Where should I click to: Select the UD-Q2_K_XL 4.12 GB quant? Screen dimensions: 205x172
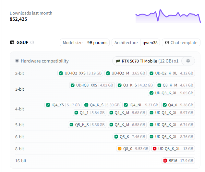(171, 73)
